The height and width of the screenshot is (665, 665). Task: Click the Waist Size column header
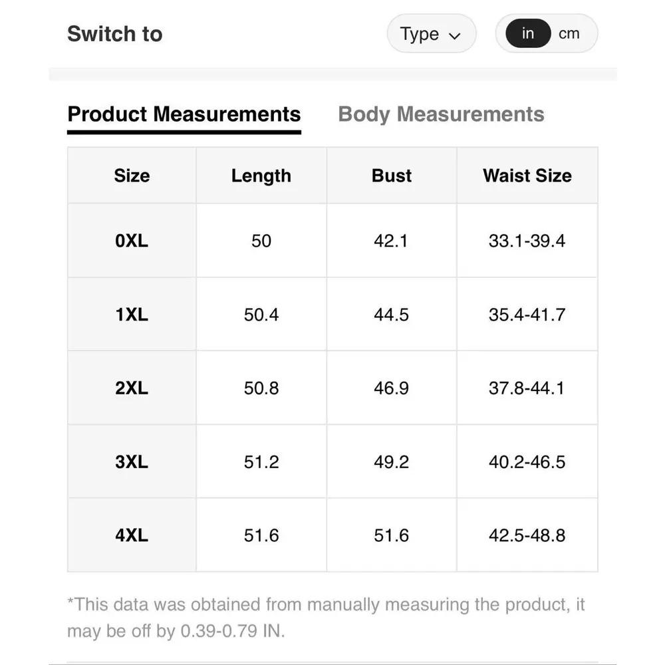[x=527, y=176]
